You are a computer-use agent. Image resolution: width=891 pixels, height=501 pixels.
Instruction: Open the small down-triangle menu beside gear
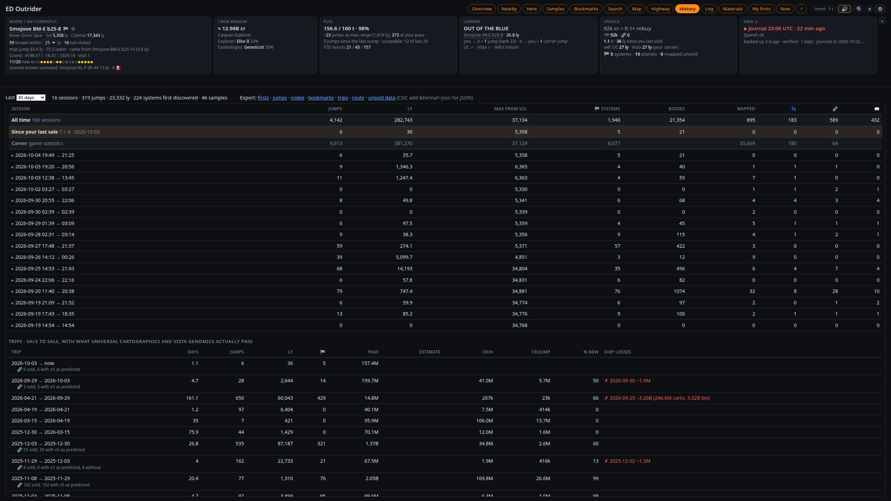[869, 9]
